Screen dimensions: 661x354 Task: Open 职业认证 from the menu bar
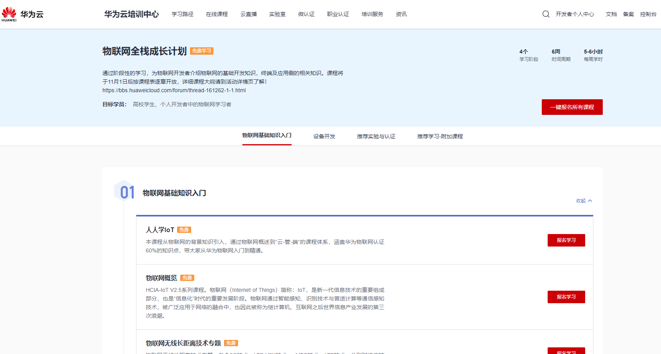point(338,14)
